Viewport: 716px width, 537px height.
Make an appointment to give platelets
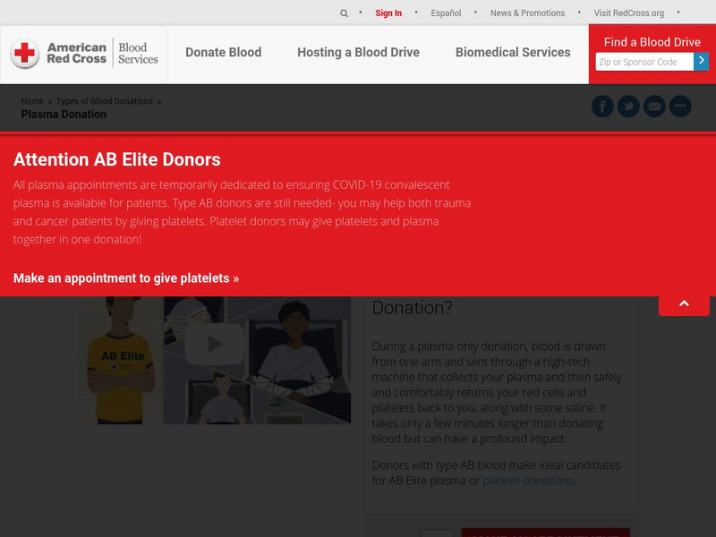click(x=126, y=278)
